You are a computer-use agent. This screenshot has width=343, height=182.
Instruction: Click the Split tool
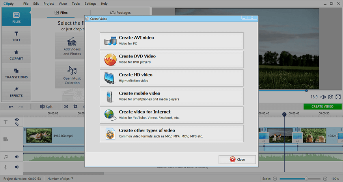[46, 106]
